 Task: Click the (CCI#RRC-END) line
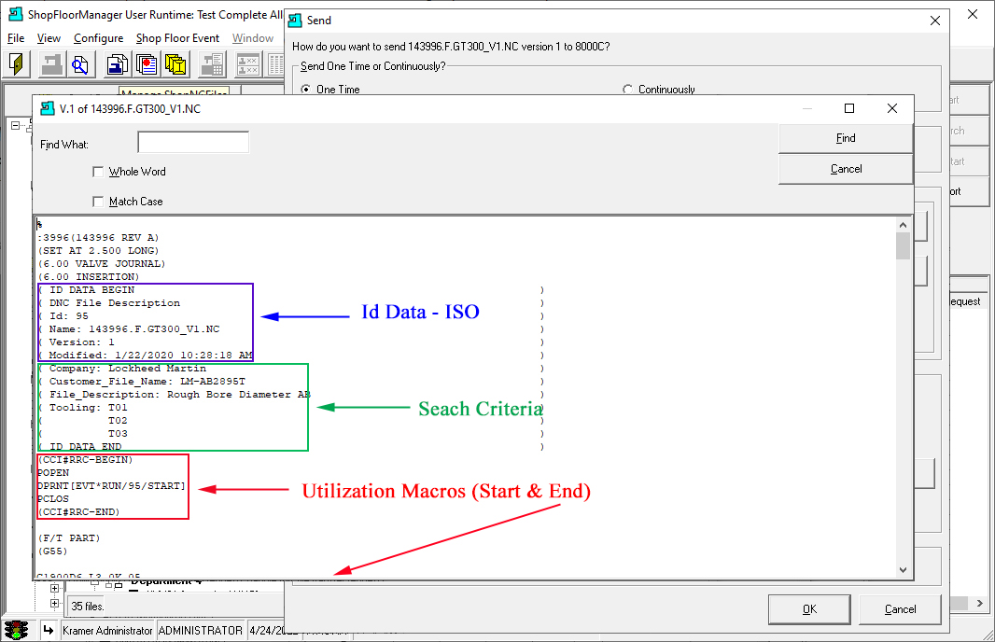click(78, 512)
